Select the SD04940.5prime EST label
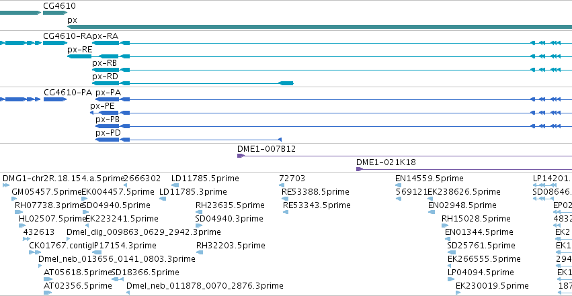 click(116, 205)
